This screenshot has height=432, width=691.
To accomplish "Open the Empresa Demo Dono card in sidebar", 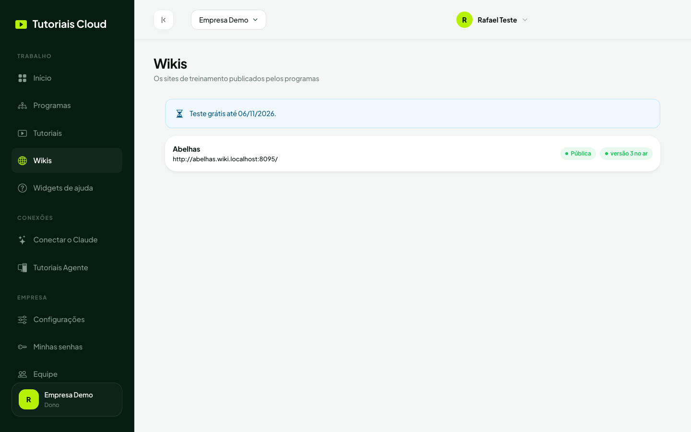I will (x=67, y=399).
